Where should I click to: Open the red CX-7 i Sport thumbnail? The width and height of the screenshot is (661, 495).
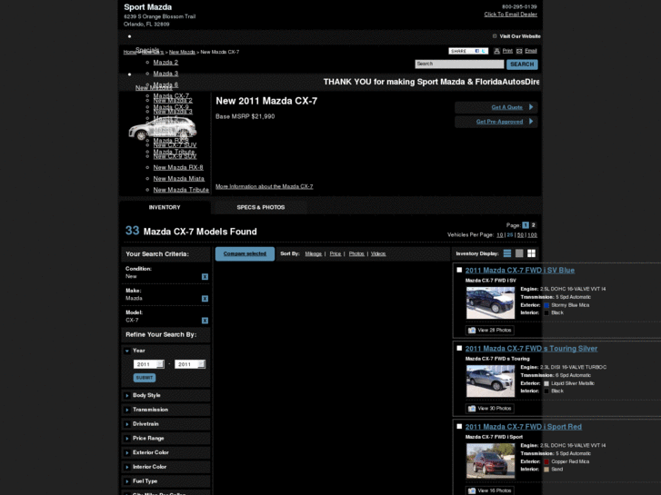(x=490, y=460)
